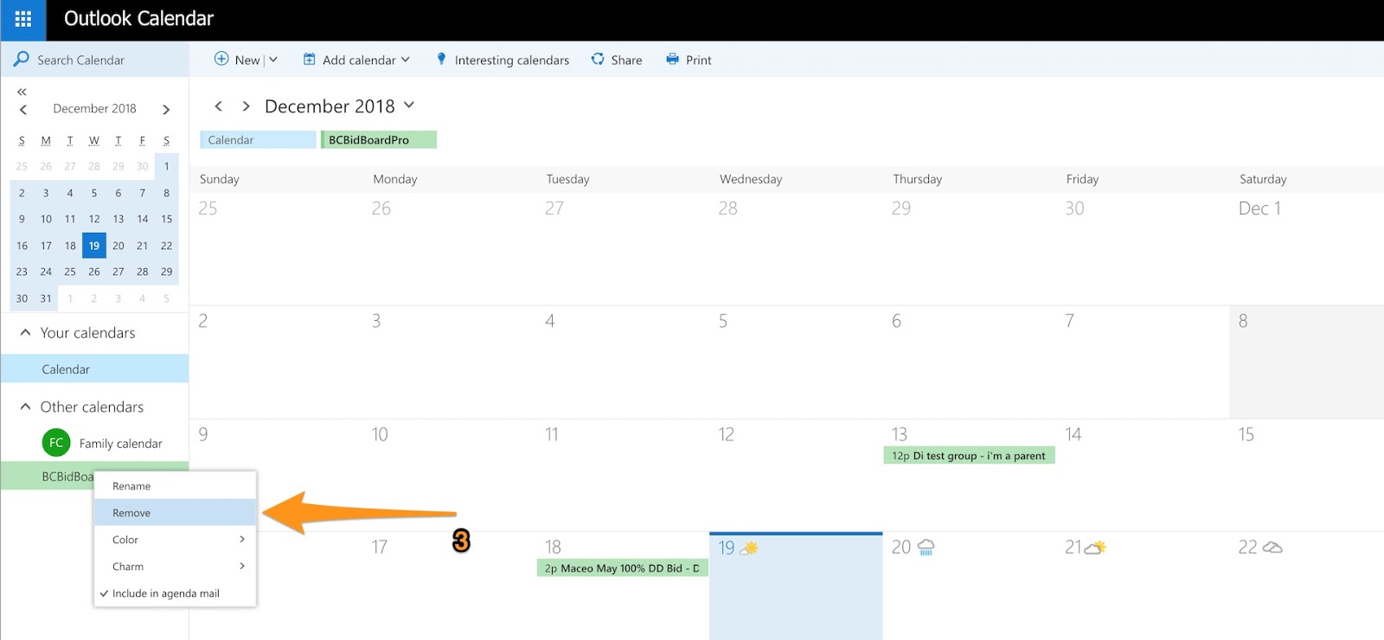Click the Outlook Calendar title
The image size is (1384, 640).
pos(138,18)
